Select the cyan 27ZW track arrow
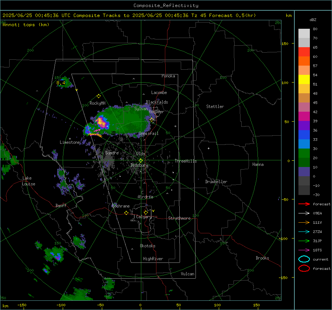The width and height of the screenshot is (332, 310). tap(304, 232)
